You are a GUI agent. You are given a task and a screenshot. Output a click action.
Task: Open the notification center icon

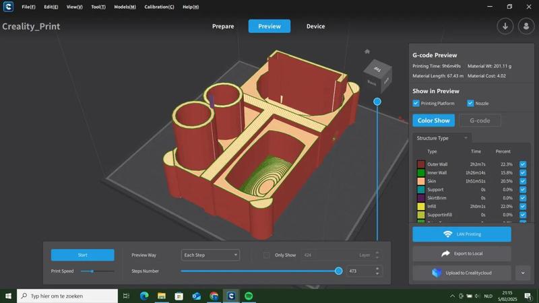pos(528,296)
